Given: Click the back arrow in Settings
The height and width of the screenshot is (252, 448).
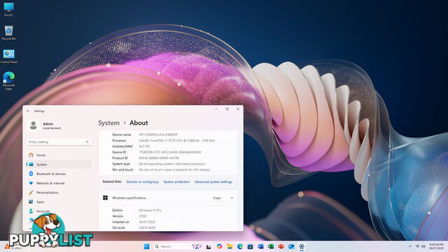Looking at the screenshot, I should tap(28, 111).
